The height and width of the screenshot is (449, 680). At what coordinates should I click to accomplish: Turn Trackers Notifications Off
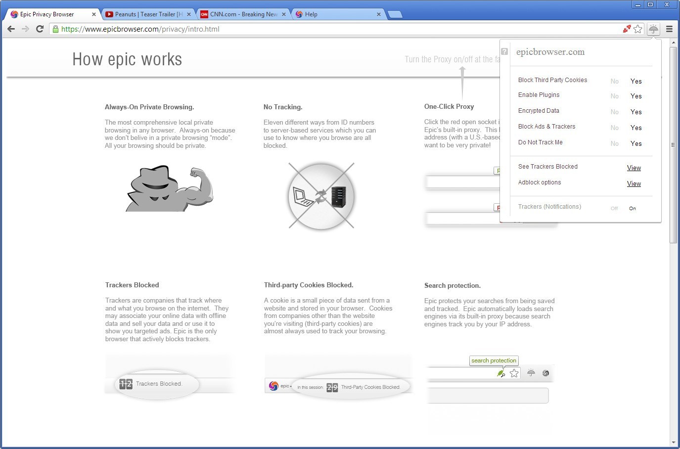pyautogui.click(x=614, y=208)
